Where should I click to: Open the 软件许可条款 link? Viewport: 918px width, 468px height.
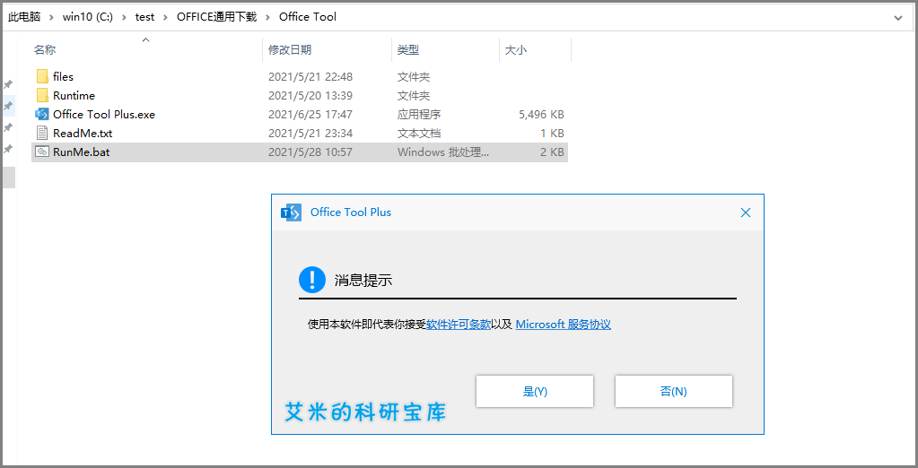coord(459,325)
